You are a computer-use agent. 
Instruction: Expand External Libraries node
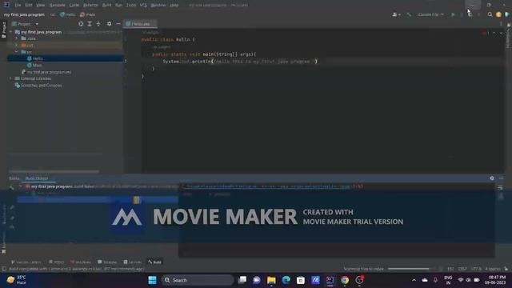[10, 78]
